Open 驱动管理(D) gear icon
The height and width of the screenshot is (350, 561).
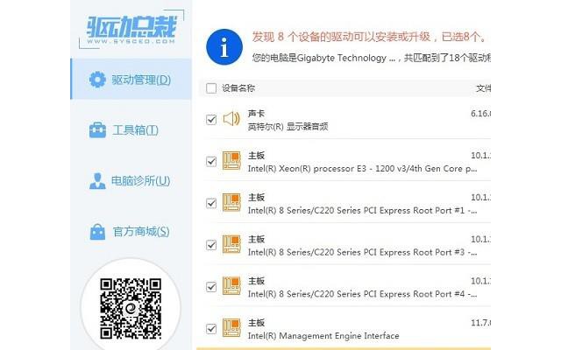click(x=97, y=80)
